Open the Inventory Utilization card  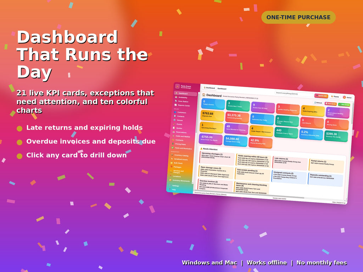tap(311, 134)
